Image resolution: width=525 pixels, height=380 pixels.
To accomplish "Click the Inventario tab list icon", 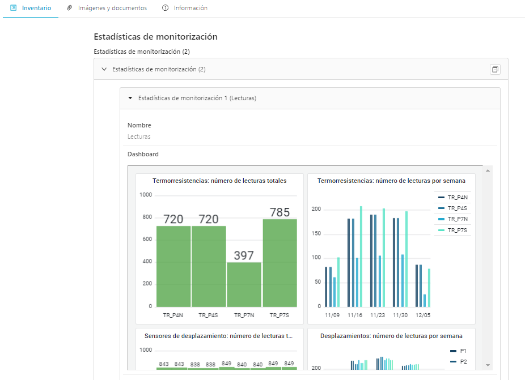I will 14,8.
